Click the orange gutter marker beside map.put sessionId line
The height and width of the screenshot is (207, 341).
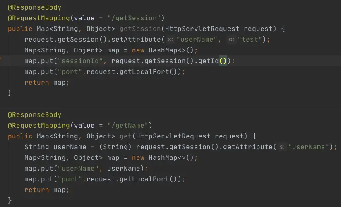[1, 61]
